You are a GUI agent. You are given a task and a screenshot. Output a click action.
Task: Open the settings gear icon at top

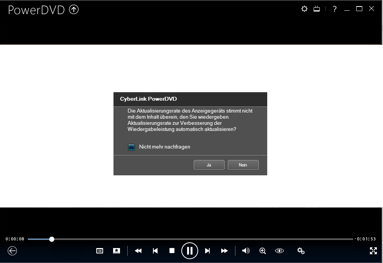(304, 9)
